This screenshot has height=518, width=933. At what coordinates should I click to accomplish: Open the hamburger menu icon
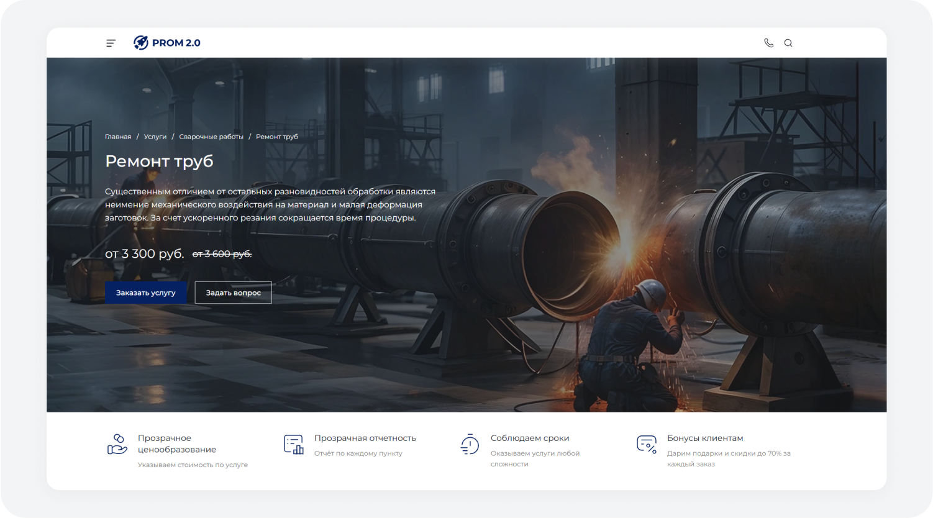(x=111, y=43)
